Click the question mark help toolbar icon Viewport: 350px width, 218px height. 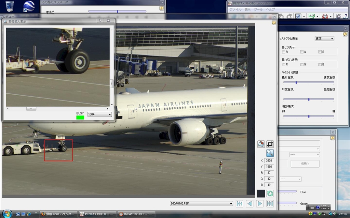tap(346, 16)
